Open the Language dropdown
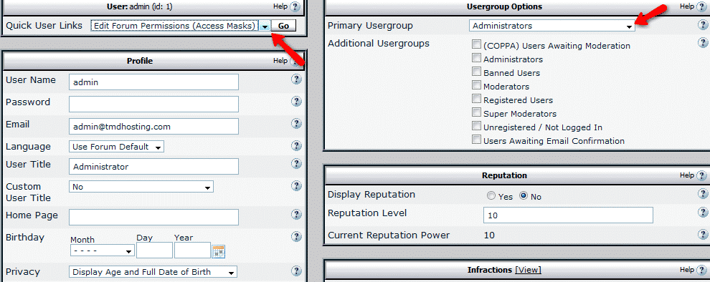 (x=116, y=147)
